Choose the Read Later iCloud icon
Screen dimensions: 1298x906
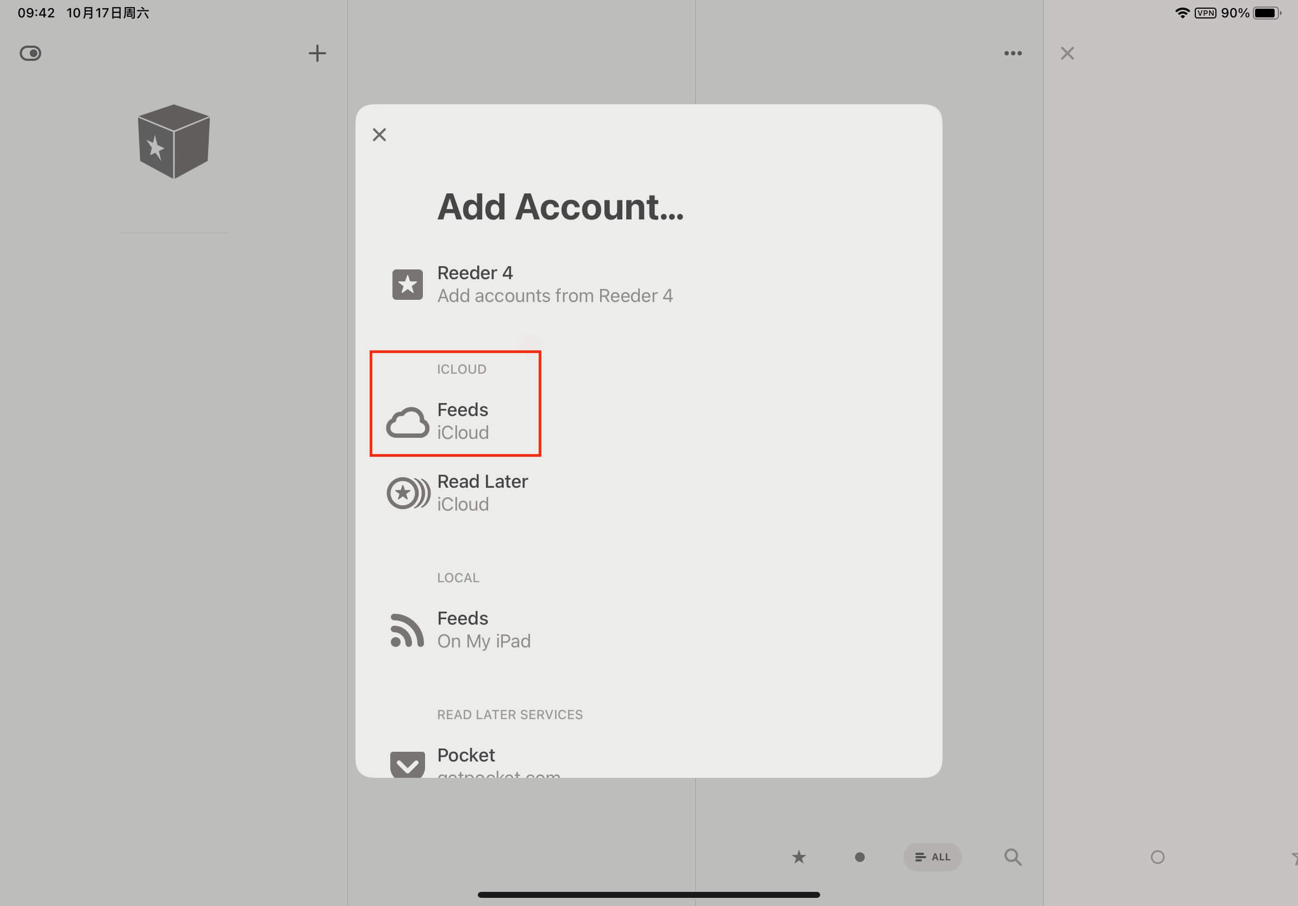coord(408,493)
